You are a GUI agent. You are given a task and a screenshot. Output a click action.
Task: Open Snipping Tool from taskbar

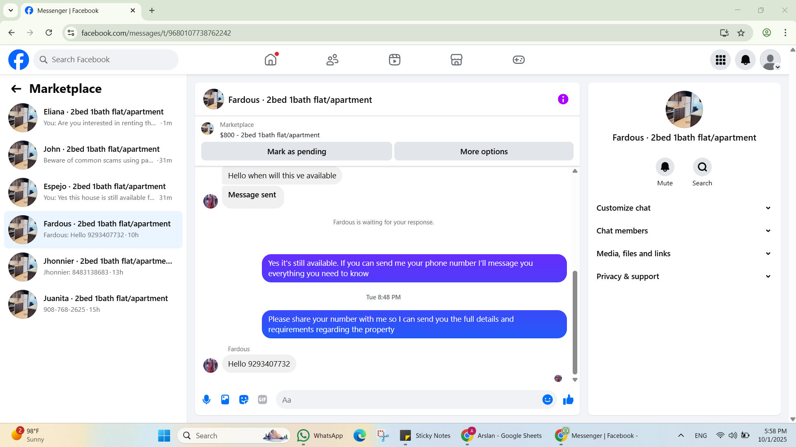coord(383,435)
